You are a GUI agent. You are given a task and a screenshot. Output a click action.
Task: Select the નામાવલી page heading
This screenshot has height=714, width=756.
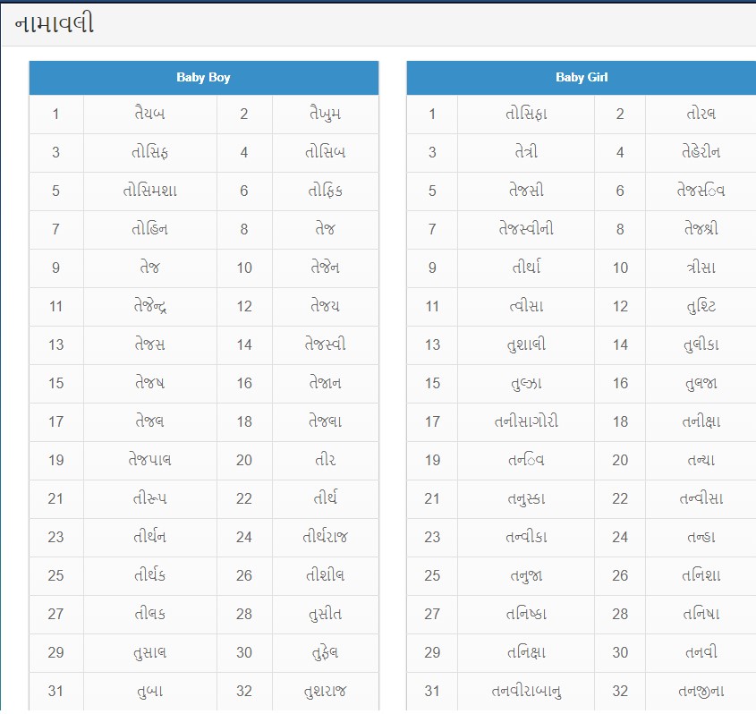coord(54,23)
